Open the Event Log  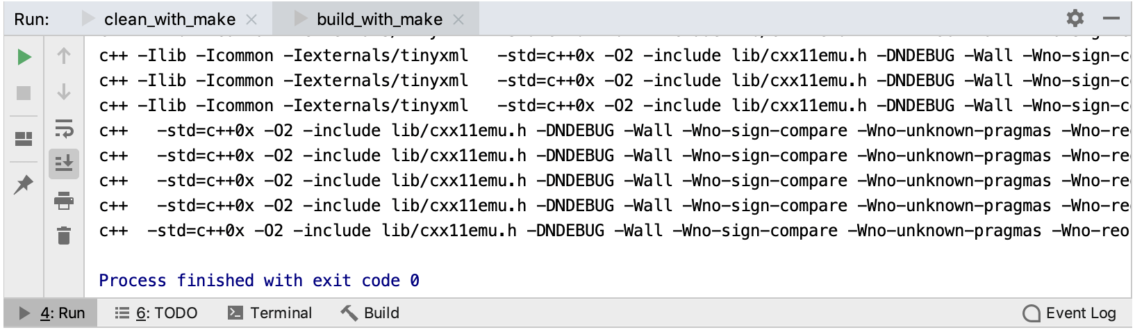pyautogui.click(x=1070, y=313)
